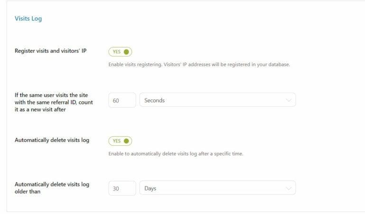The image size is (365, 214).
Task: Click the Enable visits registering description text
Action: pos(199,64)
